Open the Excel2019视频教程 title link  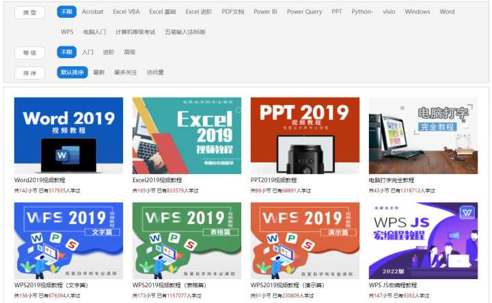pos(157,180)
